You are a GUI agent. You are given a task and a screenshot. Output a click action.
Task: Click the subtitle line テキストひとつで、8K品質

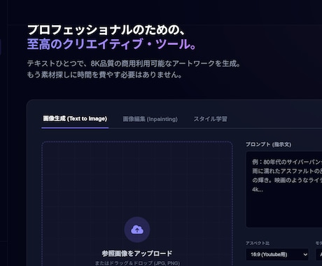134,64
